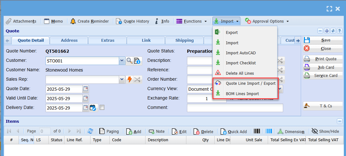The height and width of the screenshot is (156, 346).
Task: Click the lightning bolt icon beside Sales Rep
Action: [x=129, y=80]
